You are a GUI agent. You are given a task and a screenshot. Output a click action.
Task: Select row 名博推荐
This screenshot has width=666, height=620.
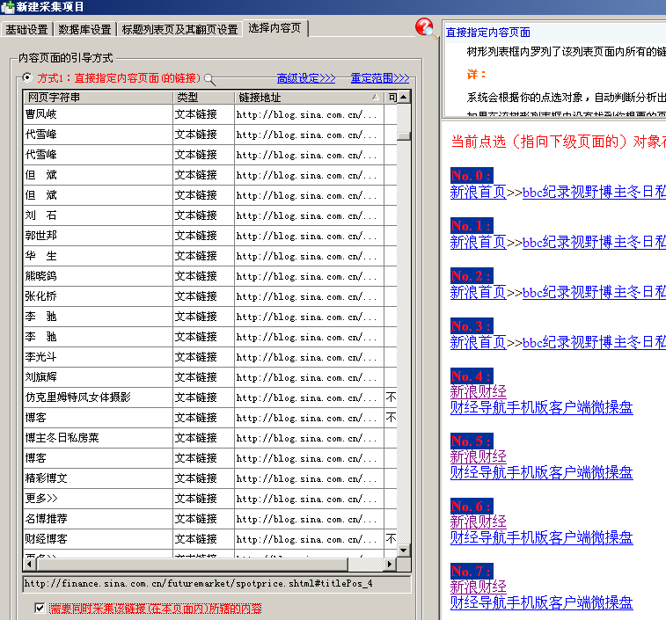pyautogui.click(x=210, y=519)
